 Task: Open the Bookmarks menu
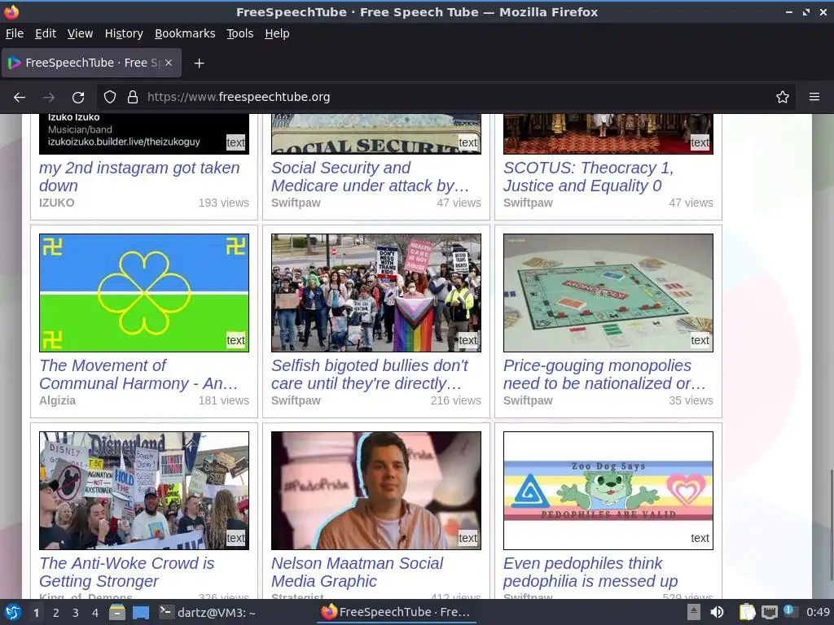click(x=185, y=33)
